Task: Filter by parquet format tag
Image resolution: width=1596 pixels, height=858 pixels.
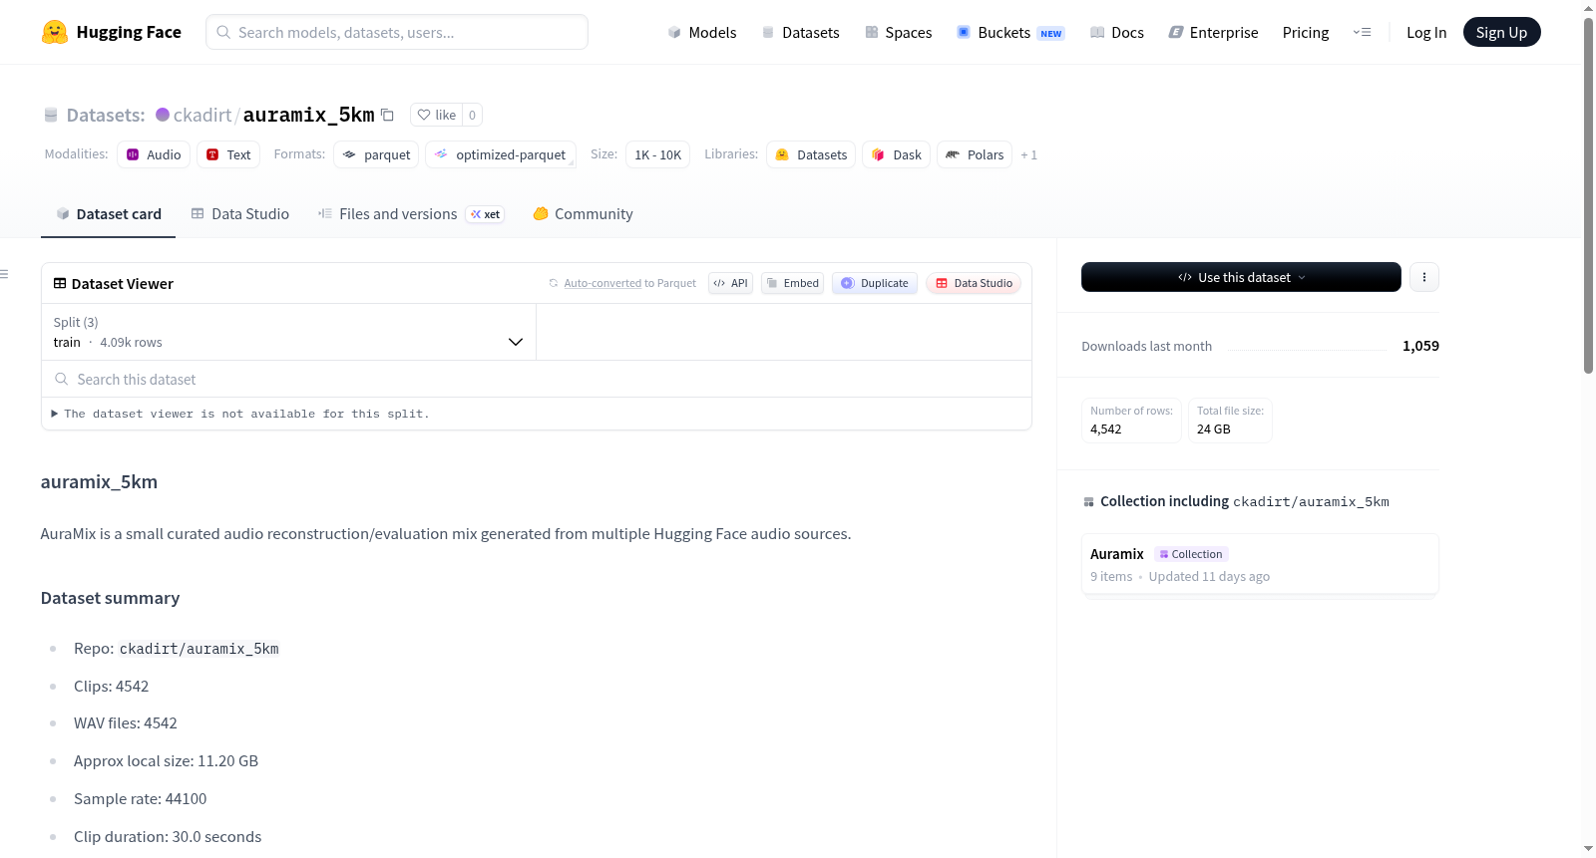Action: [x=376, y=154]
